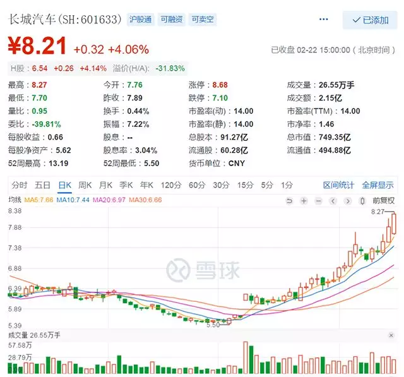
Task: Click the current price ¥8.21
Action: pos(37,46)
